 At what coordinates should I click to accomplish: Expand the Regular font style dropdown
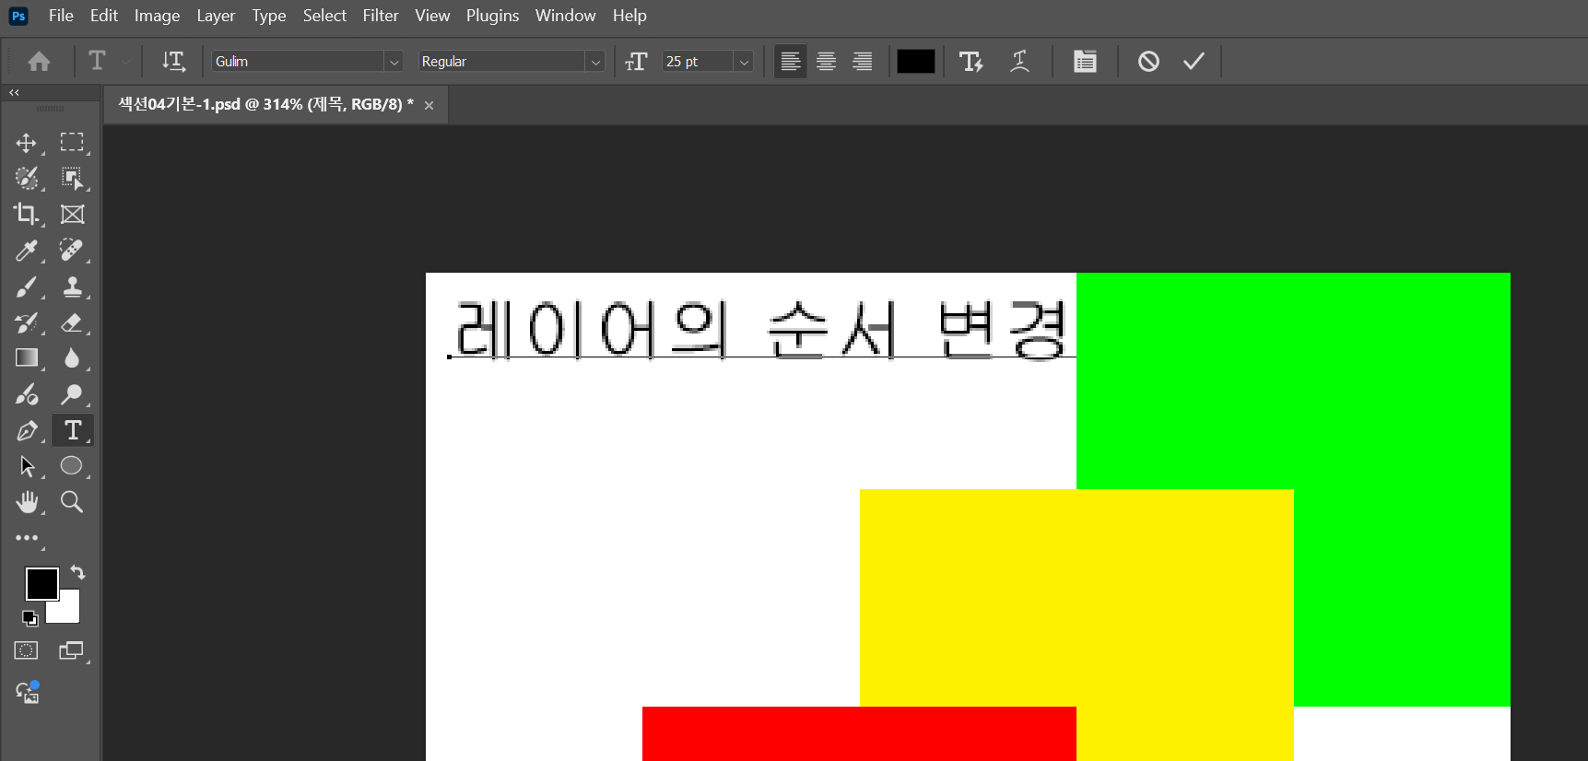[595, 62]
